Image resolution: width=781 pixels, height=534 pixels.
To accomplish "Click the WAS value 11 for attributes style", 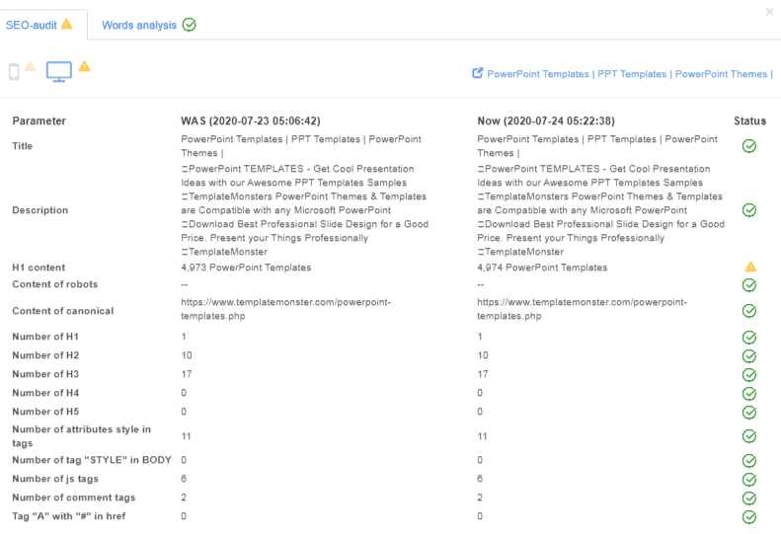I will pyautogui.click(x=187, y=436).
